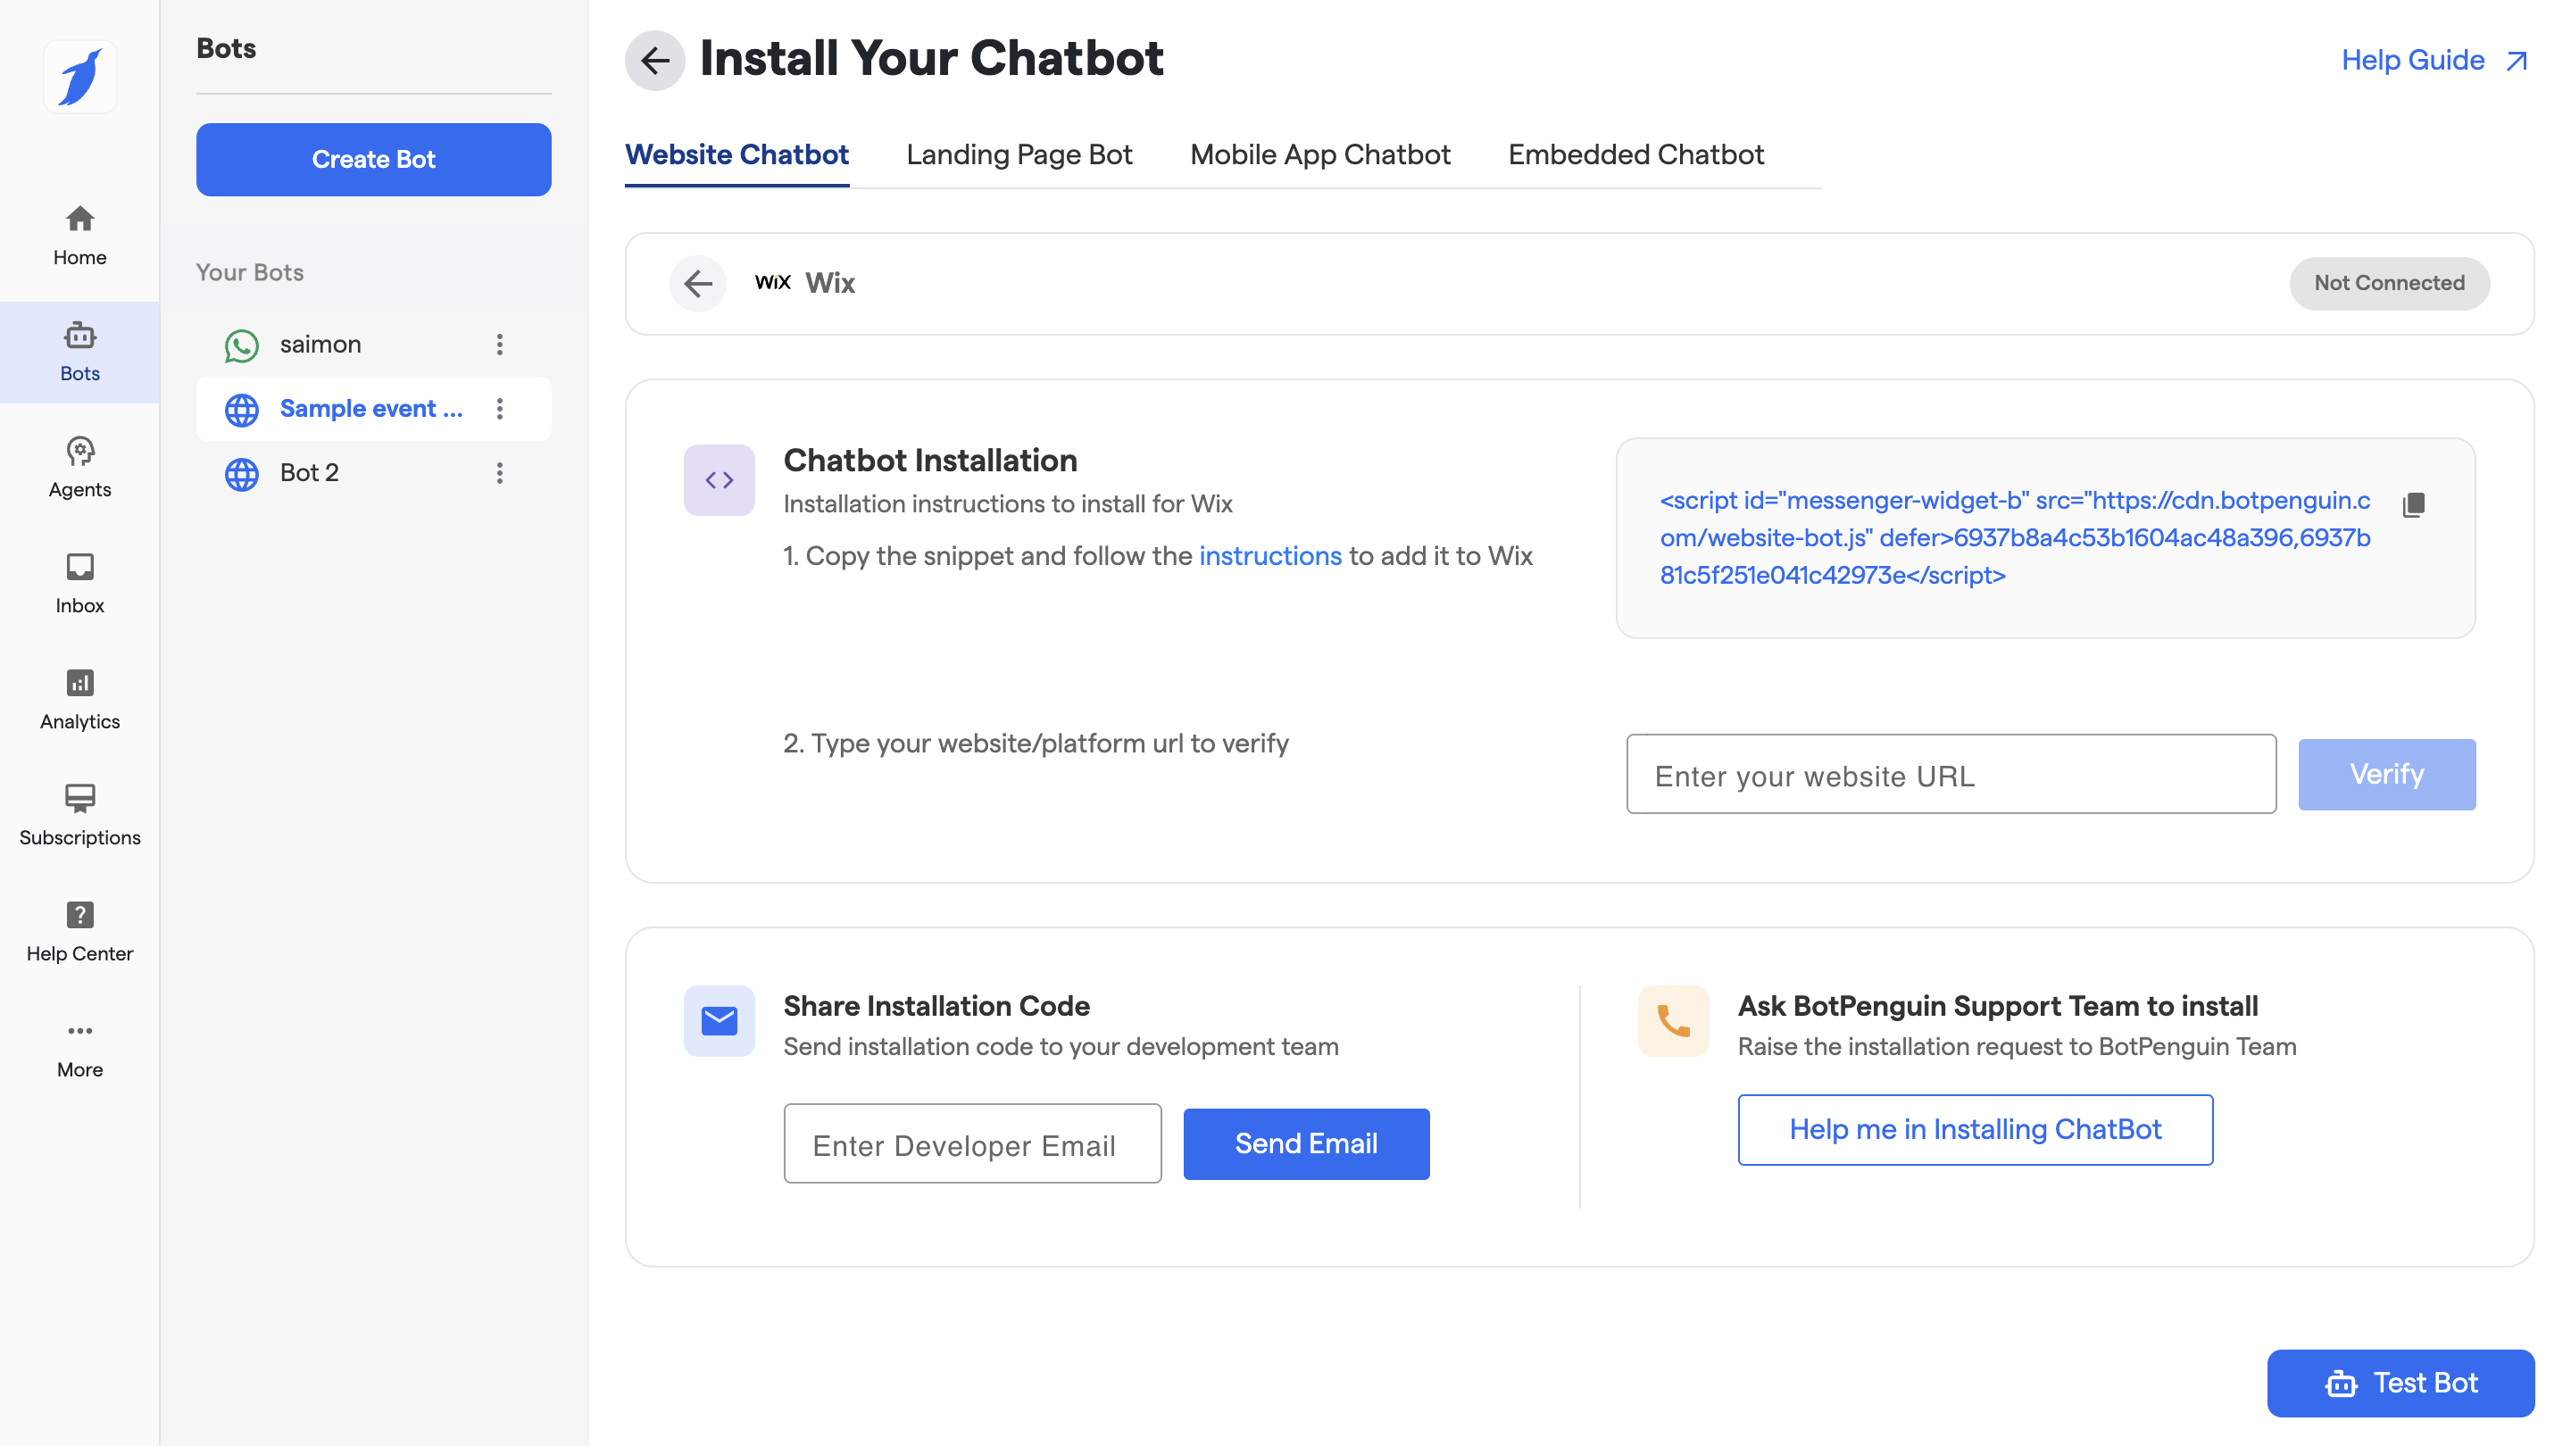Go back using the arrow next to Wix
The height and width of the screenshot is (1446, 2571).
[x=697, y=284]
